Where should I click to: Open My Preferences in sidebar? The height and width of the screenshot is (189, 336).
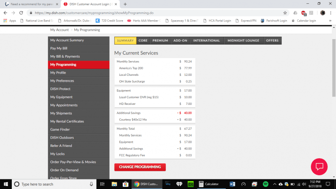[79, 81]
